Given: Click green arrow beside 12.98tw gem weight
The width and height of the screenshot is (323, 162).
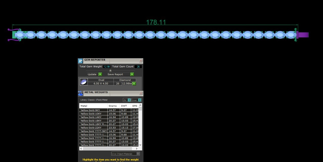Looking at the screenshot, I should point(134,84).
